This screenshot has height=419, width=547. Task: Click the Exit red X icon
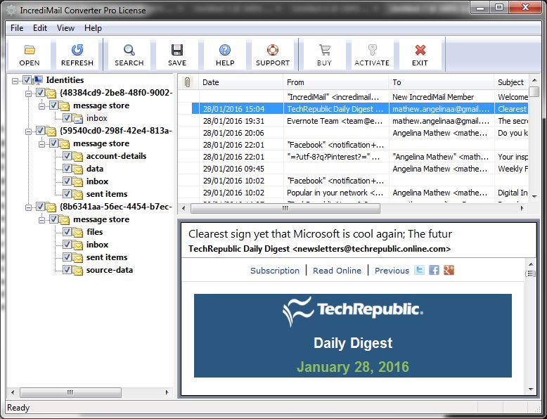click(x=420, y=54)
